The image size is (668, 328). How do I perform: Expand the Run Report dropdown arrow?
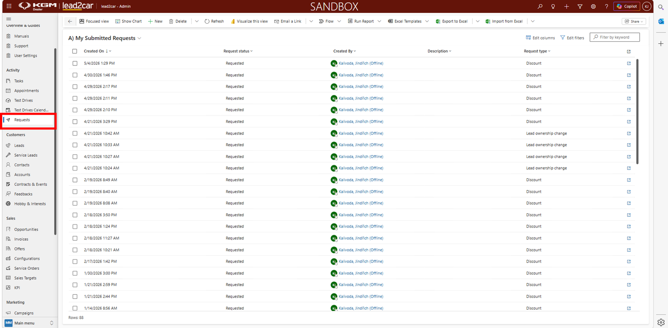(x=379, y=21)
